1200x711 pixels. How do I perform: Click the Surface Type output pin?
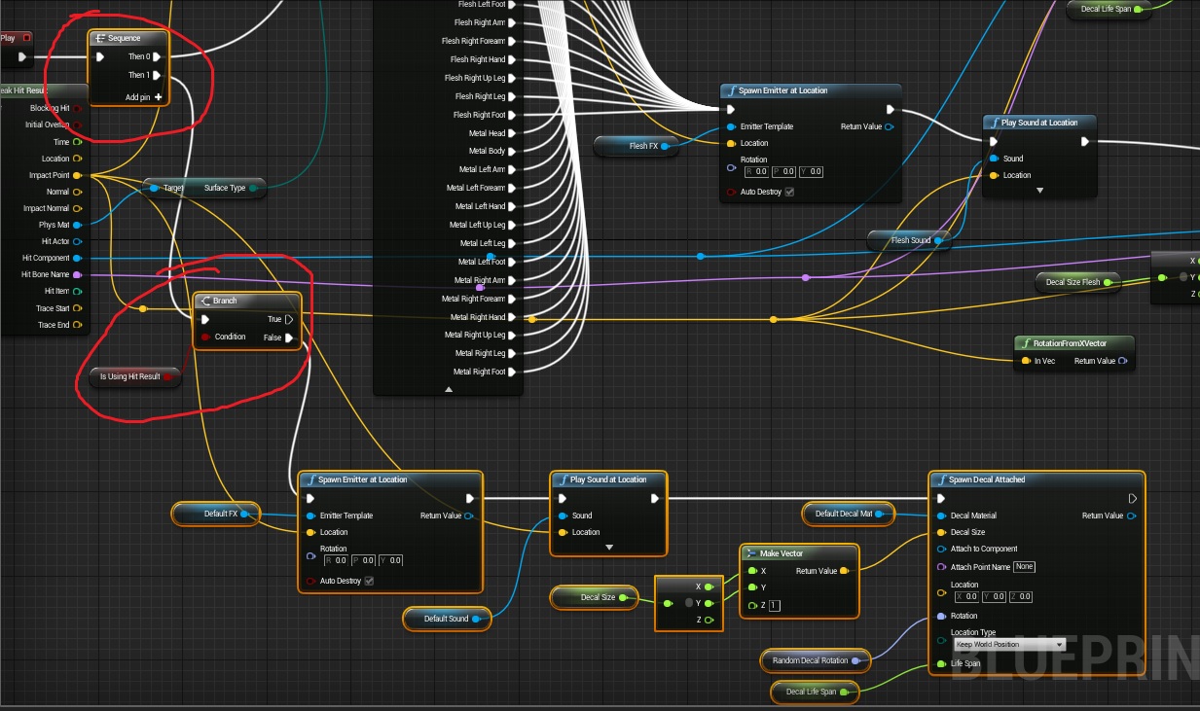pos(253,188)
